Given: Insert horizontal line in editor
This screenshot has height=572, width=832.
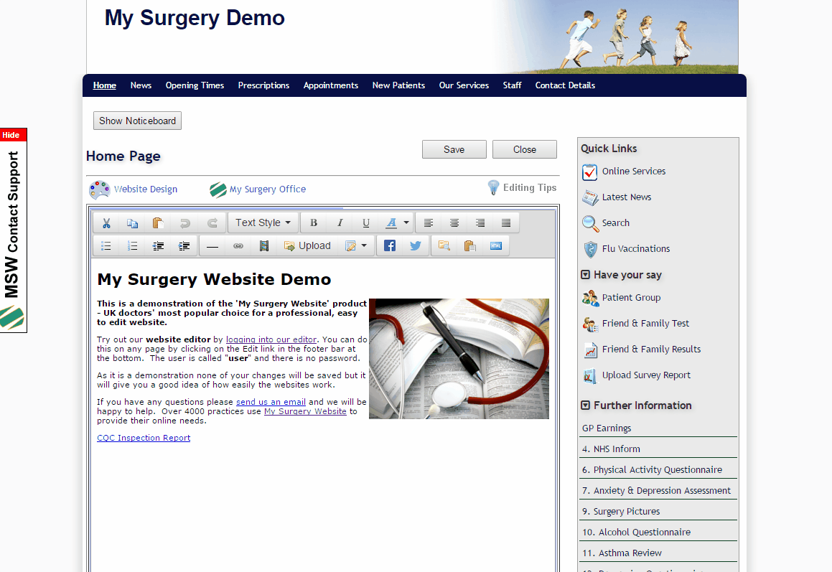Looking at the screenshot, I should (x=212, y=245).
